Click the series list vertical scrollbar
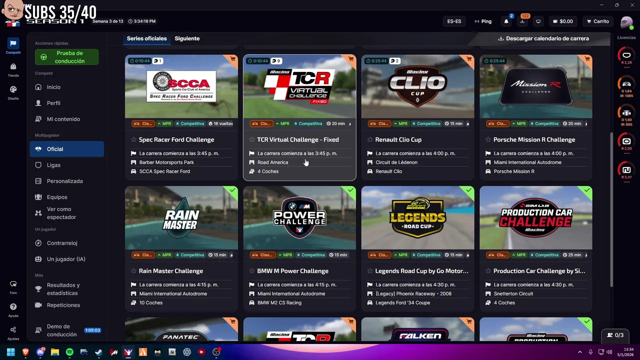Screen dimensions: 640x360 tap(610, 209)
